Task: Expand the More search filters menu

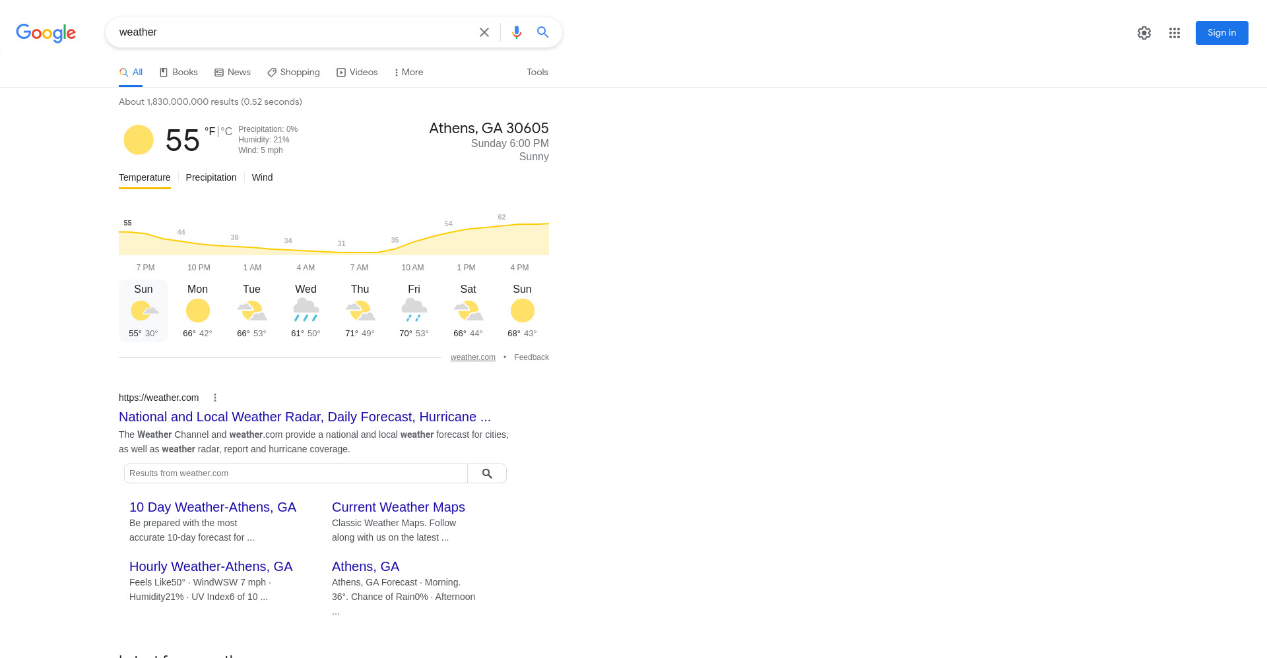Action: point(408,73)
